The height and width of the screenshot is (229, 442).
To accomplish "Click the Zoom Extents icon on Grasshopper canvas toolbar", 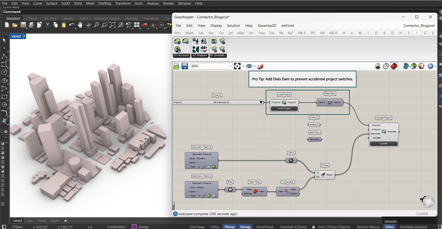I will coord(238,66).
